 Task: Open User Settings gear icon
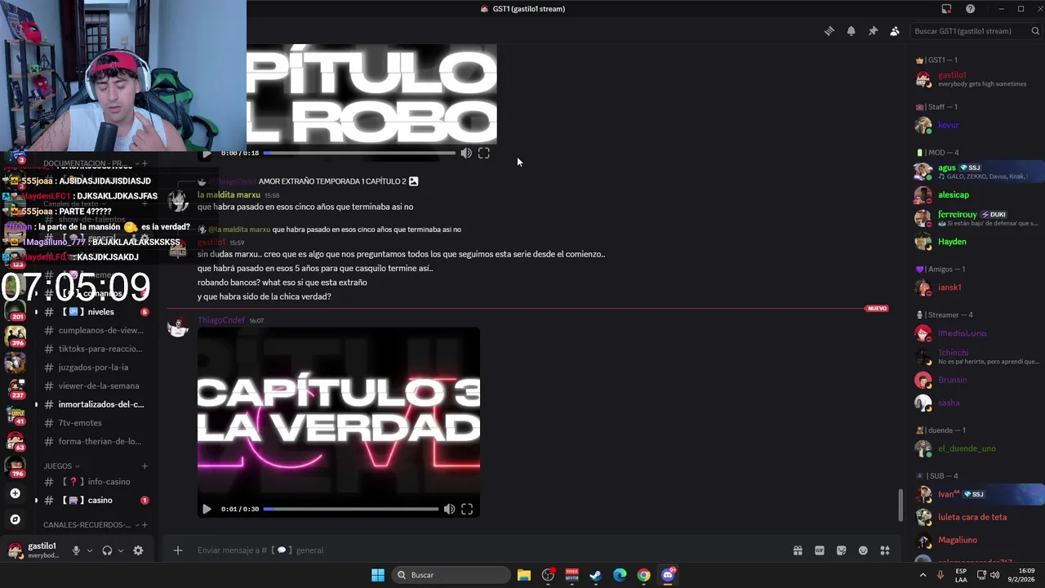point(138,550)
